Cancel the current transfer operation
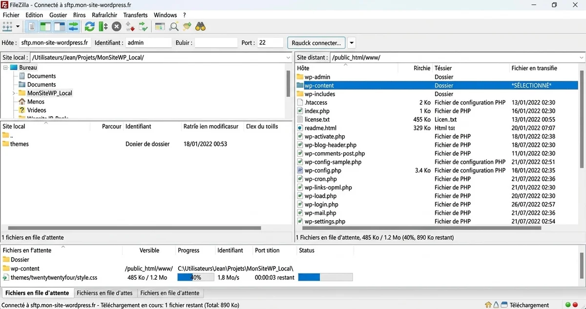Image resolution: width=586 pixels, height=309 pixels. pyautogui.click(x=116, y=26)
